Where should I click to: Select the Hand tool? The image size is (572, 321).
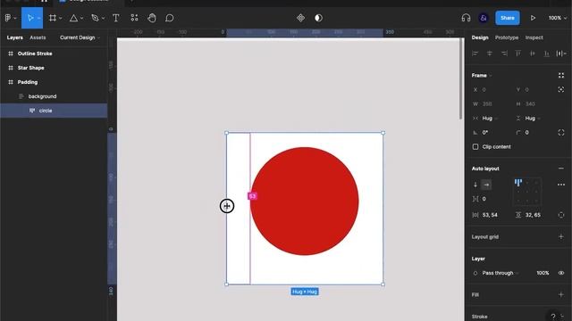[x=152, y=18]
